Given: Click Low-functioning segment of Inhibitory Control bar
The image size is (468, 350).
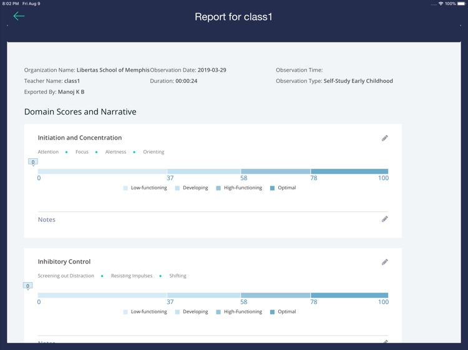Looking at the screenshot, I should [102, 295].
